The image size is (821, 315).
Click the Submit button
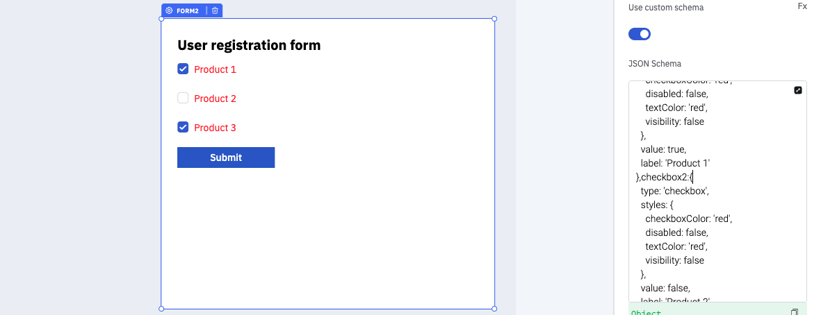click(x=226, y=157)
